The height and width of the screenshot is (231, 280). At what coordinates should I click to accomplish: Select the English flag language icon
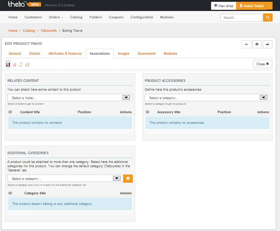(15, 64)
